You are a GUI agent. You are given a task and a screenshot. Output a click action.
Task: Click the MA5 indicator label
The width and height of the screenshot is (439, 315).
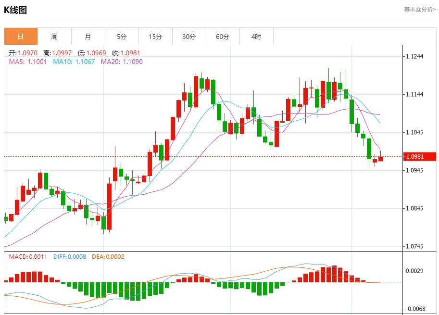tap(28, 62)
